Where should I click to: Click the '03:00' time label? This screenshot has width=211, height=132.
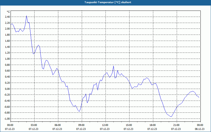(x=34, y=125)
